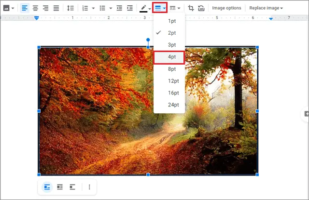Image resolution: width=309 pixels, height=200 pixels.
Task: Choose 16pt border weight
Action: pos(169,93)
